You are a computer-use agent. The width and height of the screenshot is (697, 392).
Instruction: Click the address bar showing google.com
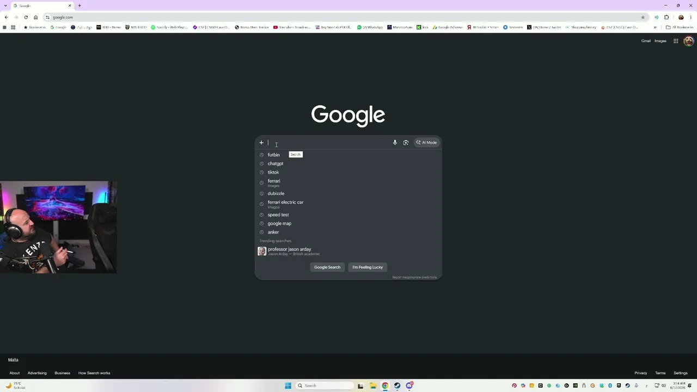[x=343, y=17]
